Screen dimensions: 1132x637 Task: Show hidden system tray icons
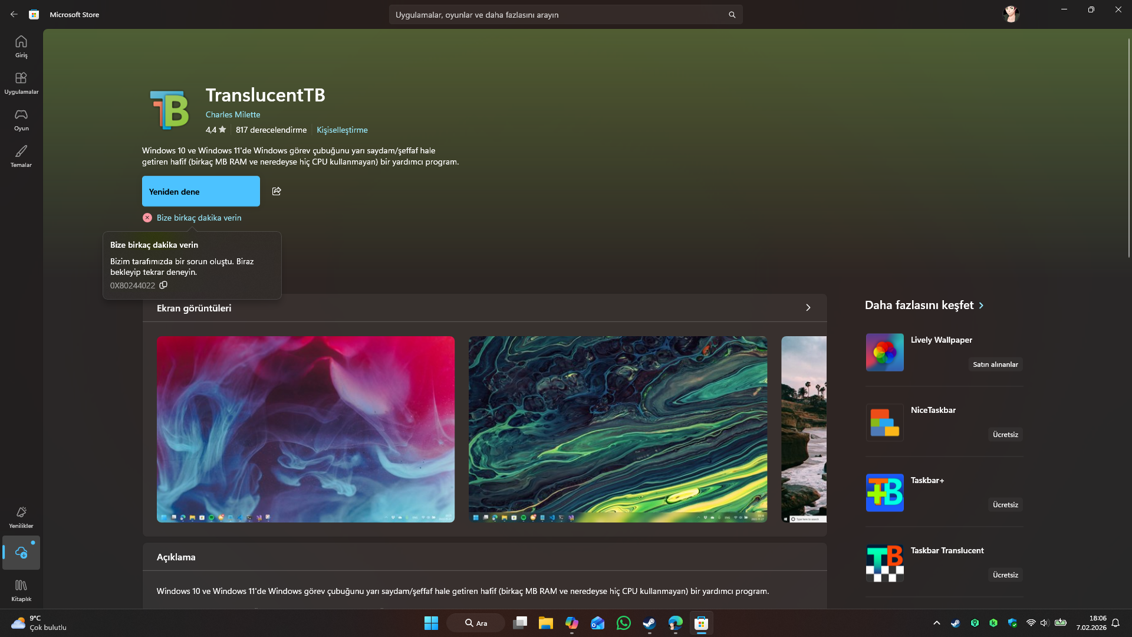point(936,623)
